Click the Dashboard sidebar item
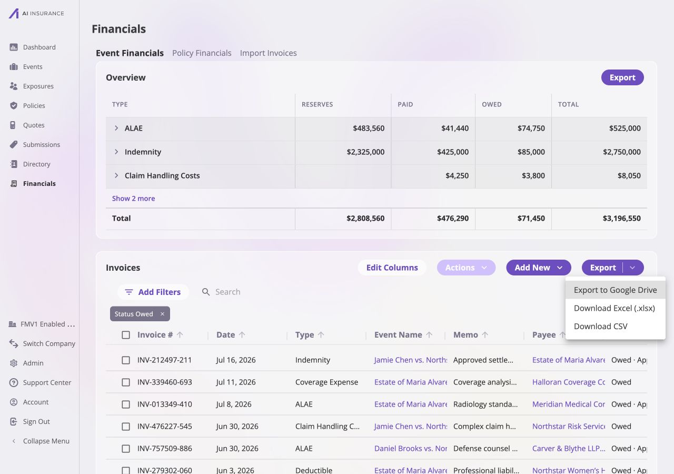674x474 pixels. pos(39,47)
